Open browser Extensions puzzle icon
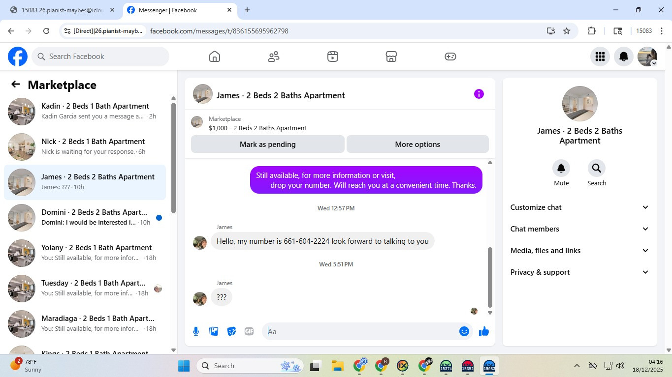The height and width of the screenshot is (377, 672). (x=592, y=31)
